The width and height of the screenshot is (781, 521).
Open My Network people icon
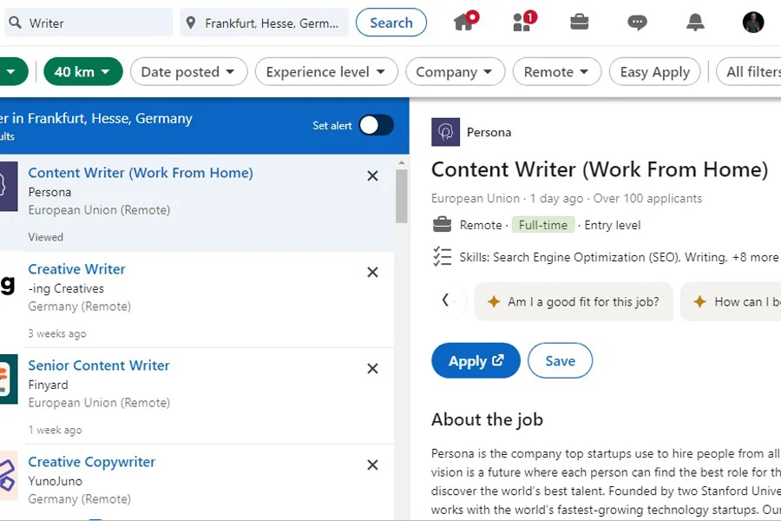(524, 22)
